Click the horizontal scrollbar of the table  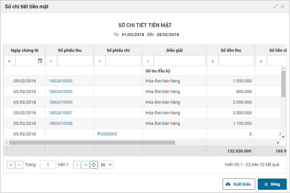(x=92, y=142)
